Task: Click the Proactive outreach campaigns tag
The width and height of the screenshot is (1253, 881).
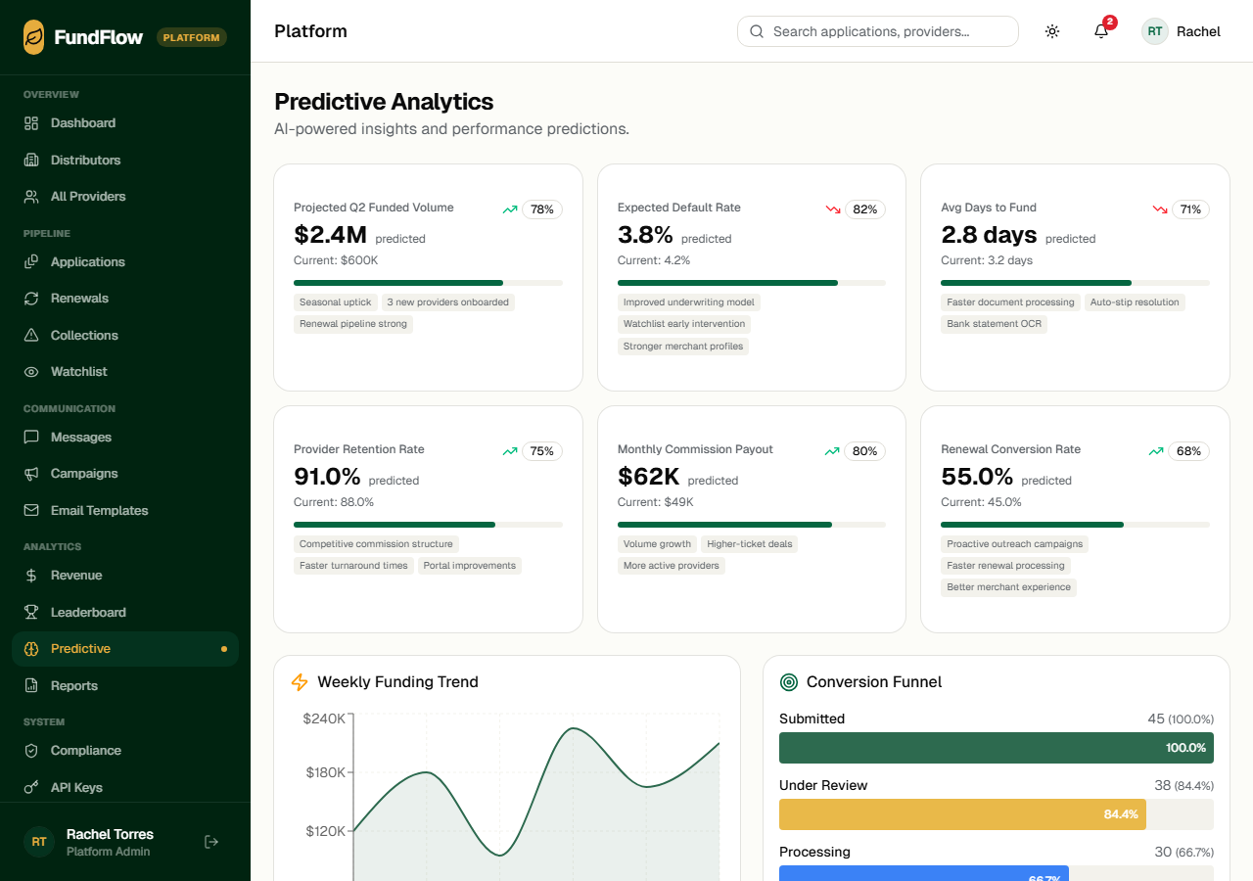Action: (x=1015, y=544)
